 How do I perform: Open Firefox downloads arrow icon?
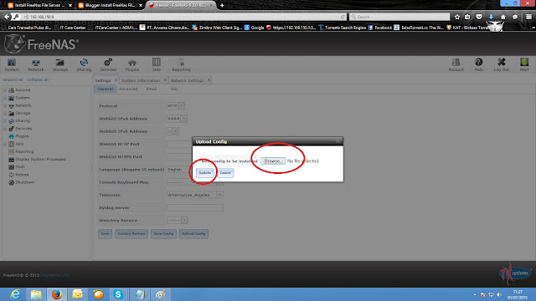[491, 17]
